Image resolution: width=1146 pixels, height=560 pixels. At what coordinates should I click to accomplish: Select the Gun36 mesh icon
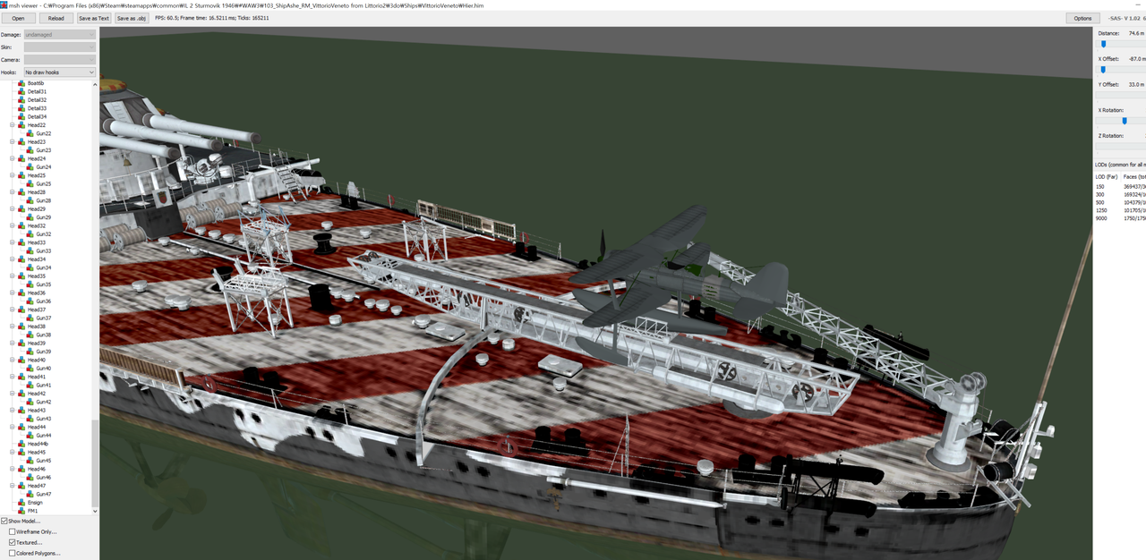(x=30, y=301)
